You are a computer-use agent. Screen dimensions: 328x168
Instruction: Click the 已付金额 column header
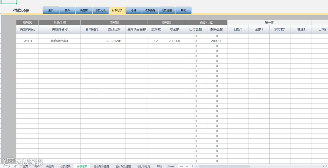(x=196, y=29)
